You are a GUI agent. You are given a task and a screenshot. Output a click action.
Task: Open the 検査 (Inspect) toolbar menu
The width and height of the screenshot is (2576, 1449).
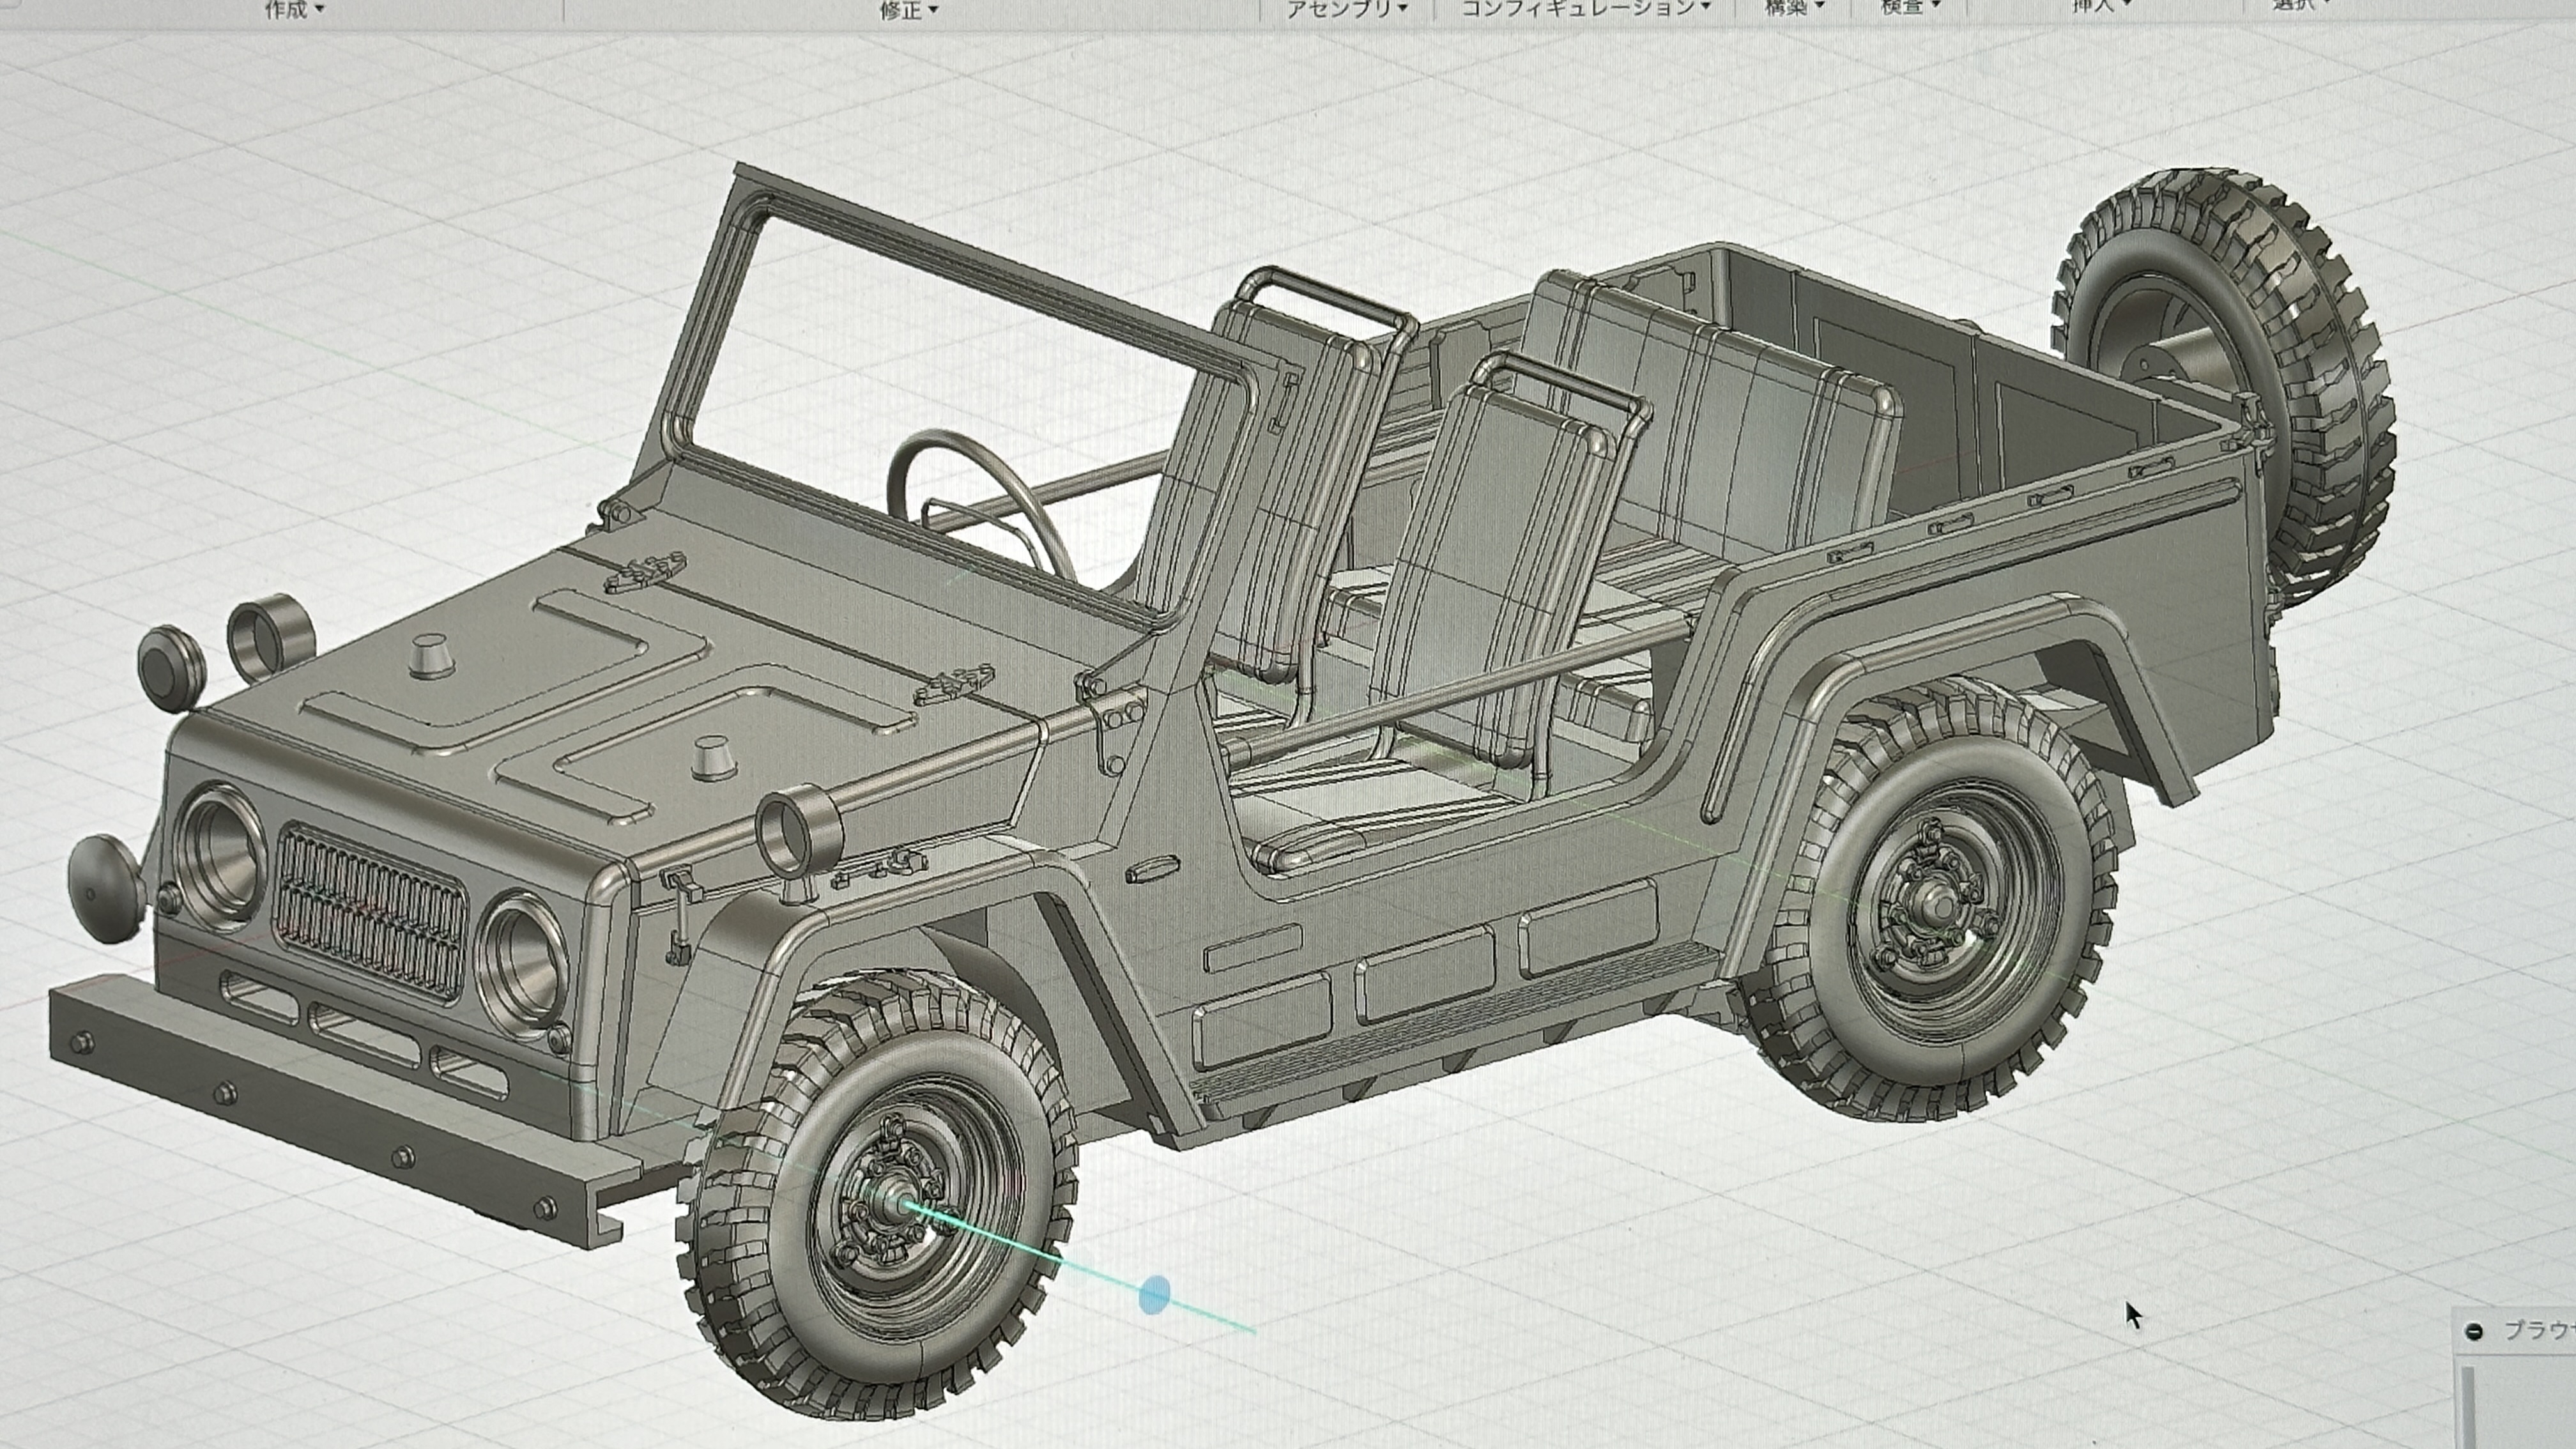point(1910,7)
